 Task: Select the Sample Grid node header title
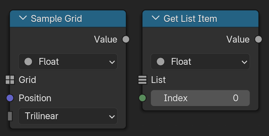point(56,19)
